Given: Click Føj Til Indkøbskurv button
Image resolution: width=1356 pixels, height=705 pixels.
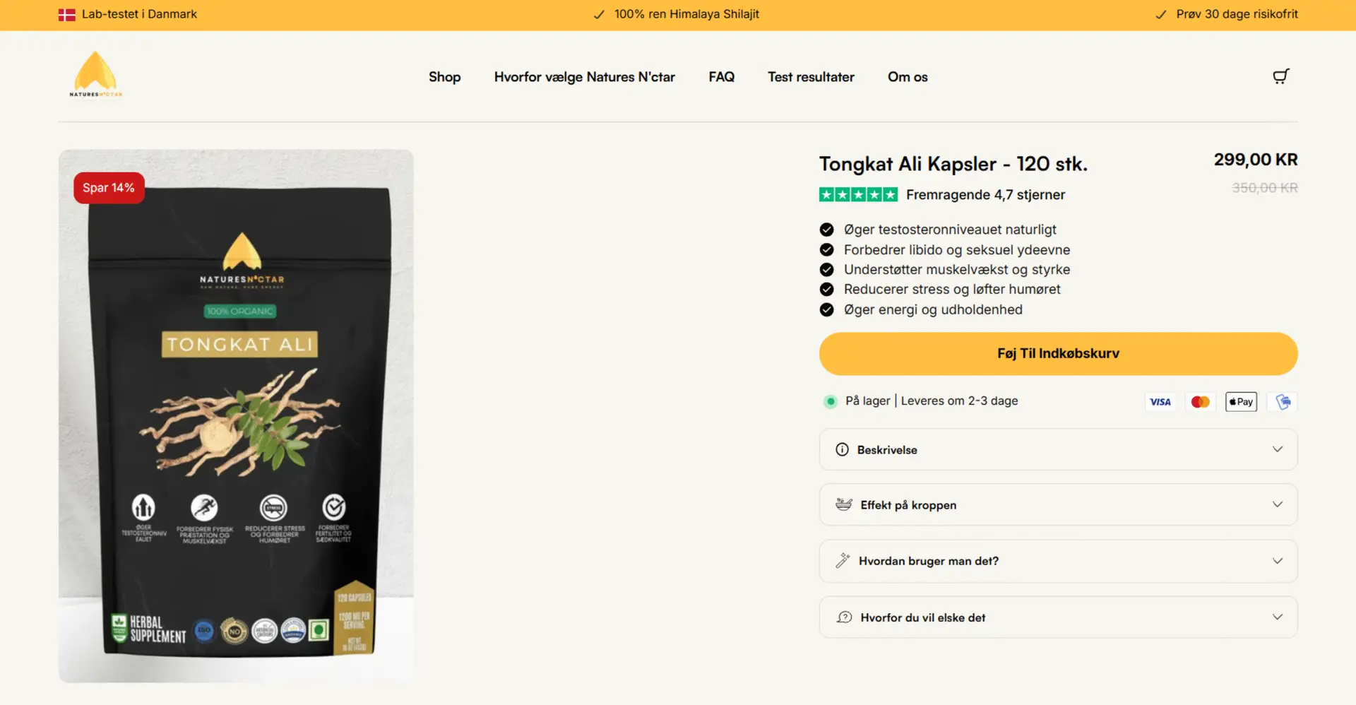Looking at the screenshot, I should [1058, 353].
